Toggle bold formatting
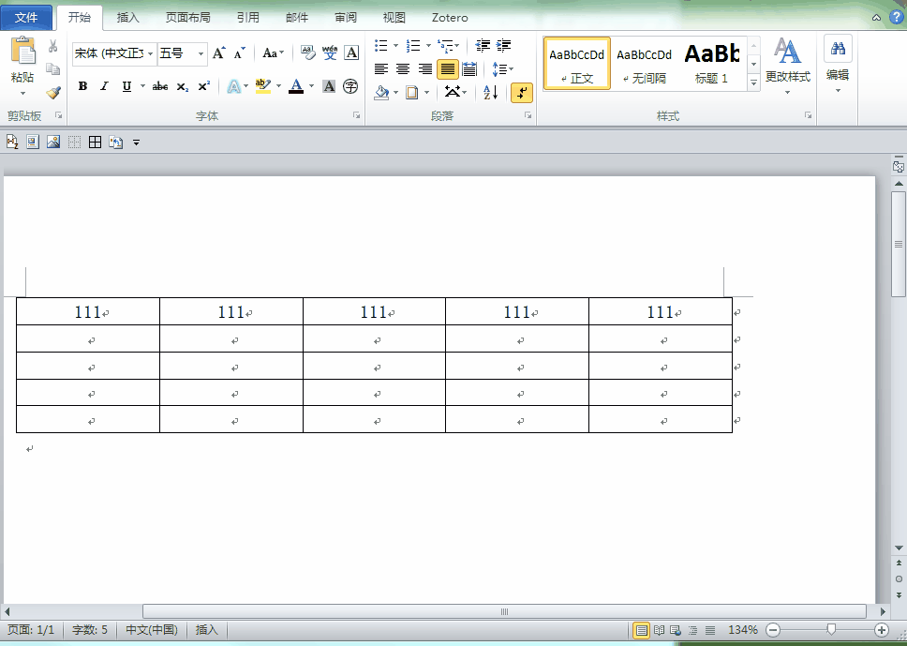Viewport: 907px width, 646px height. pyautogui.click(x=82, y=87)
